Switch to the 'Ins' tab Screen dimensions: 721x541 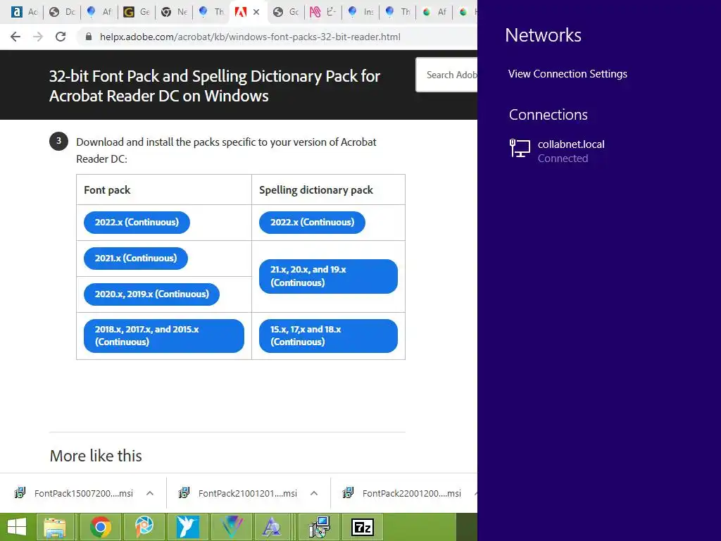tap(360, 12)
